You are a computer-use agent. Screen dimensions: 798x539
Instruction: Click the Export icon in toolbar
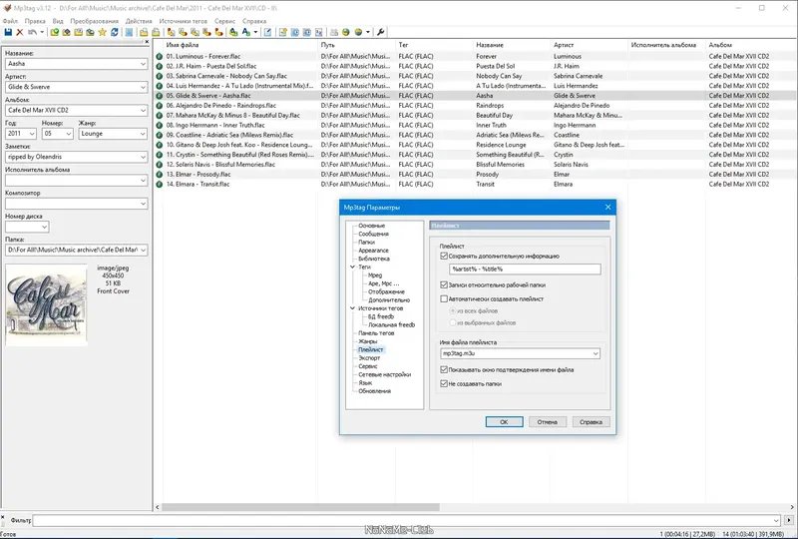point(283,32)
